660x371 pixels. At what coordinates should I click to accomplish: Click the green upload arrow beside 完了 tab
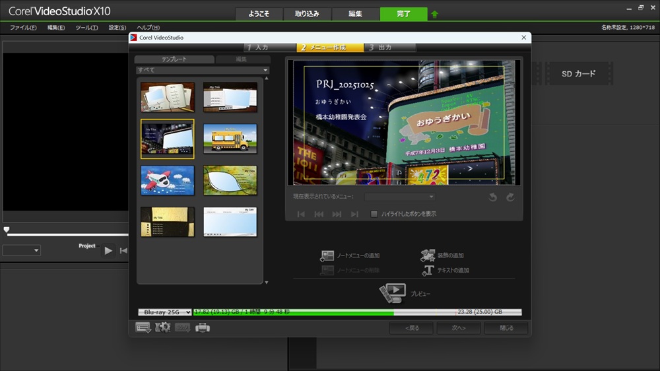click(x=434, y=14)
